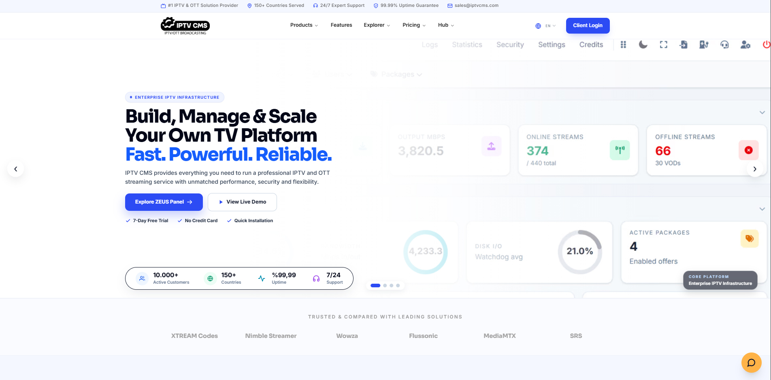Collapse the Active Packages section chevron

tap(762, 209)
